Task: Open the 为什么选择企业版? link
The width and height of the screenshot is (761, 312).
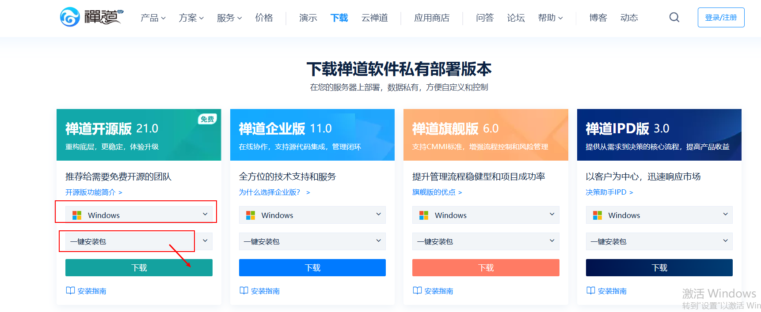Action: (274, 192)
